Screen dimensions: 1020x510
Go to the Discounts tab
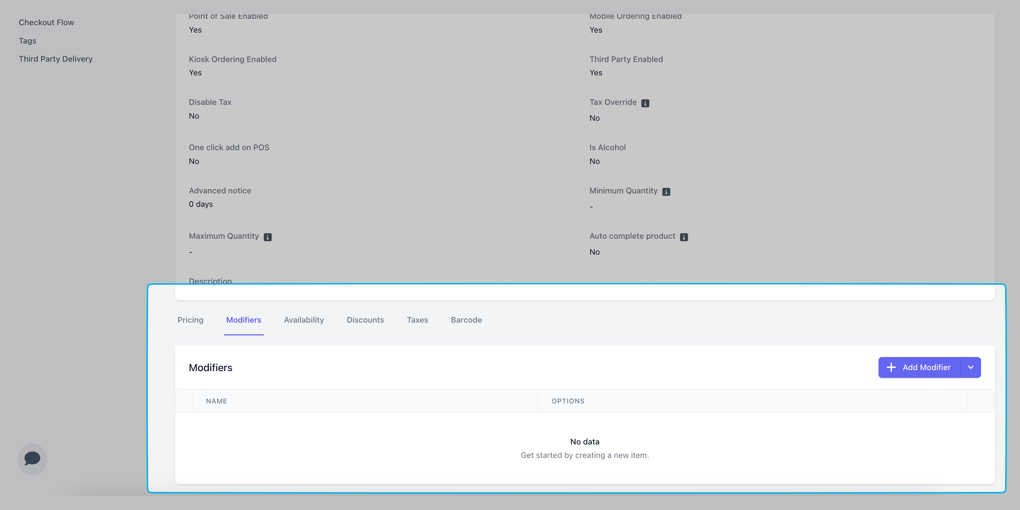pyautogui.click(x=365, y=320)
